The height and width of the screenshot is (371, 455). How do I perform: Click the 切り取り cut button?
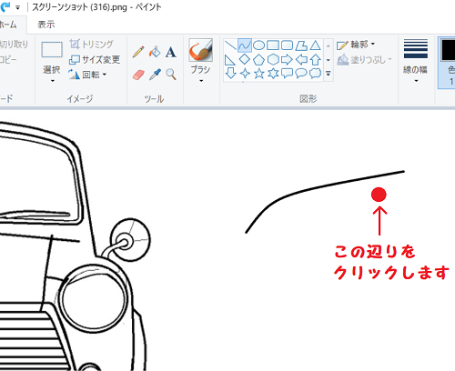point(14,45)
